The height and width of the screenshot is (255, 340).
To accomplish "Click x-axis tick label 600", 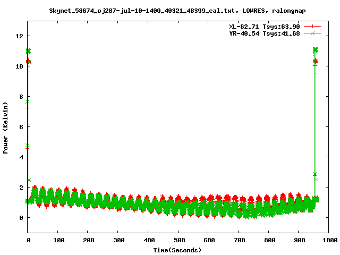I will coord(209,240).
